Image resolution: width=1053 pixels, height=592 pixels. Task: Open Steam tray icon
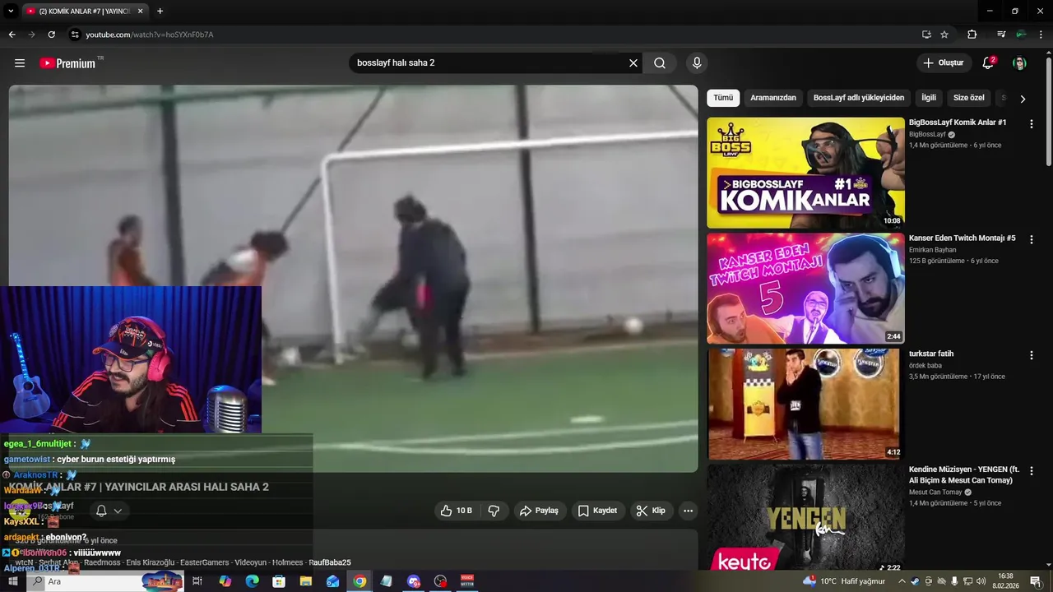click(915, 581)
